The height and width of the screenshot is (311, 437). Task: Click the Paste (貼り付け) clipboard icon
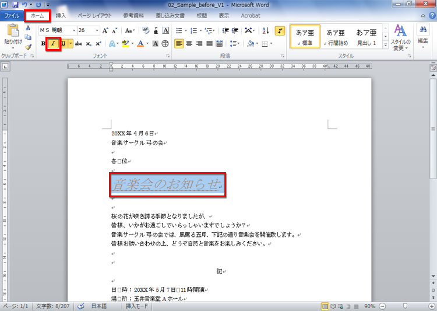(x=13, y=31)
